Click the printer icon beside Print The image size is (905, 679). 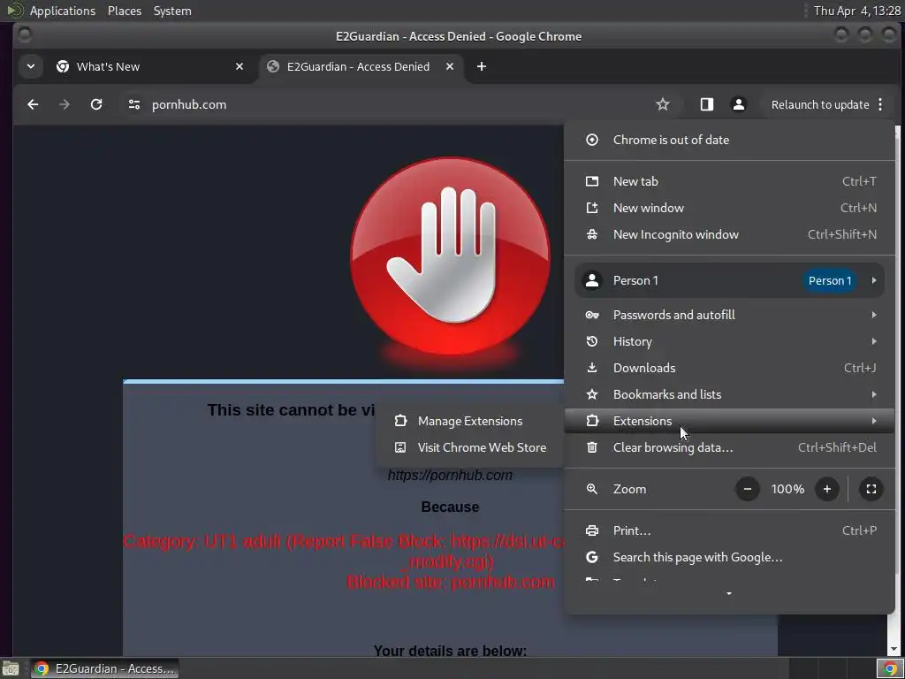point(592,530)
